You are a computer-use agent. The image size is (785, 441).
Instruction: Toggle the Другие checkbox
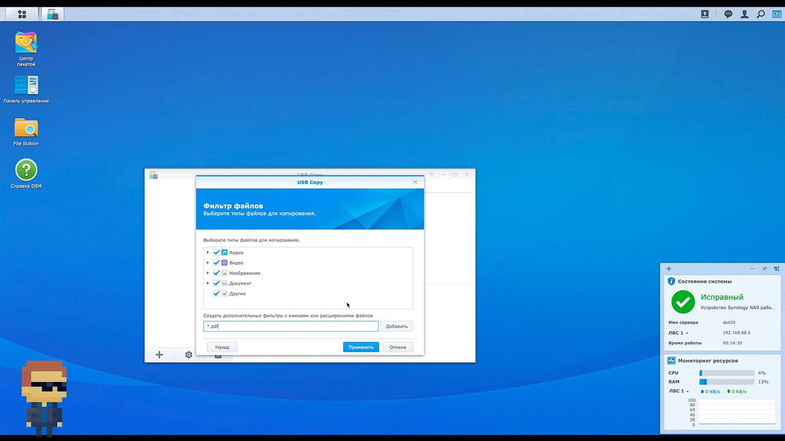pos(216,294)
